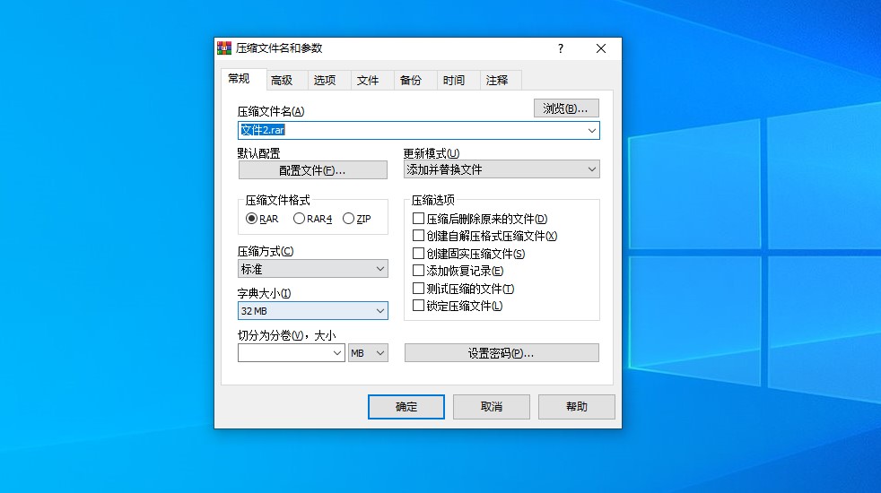The width and height of the screenshot is (881, 493).
Task: Check the 创建自解压格式压缩文件 option
Action: [x=418, y=236]
